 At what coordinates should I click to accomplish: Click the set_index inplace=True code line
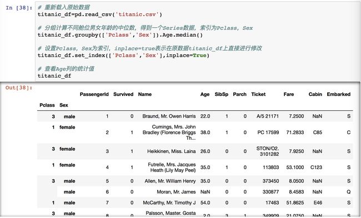tap(123, 55)
